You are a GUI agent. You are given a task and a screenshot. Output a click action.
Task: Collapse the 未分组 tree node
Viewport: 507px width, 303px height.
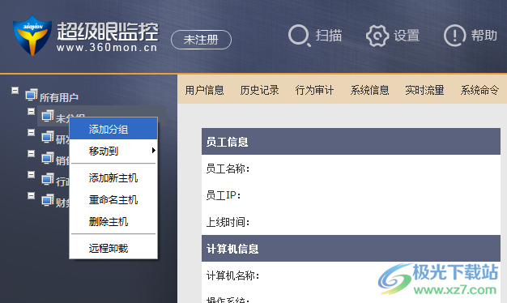click(31, 112)
